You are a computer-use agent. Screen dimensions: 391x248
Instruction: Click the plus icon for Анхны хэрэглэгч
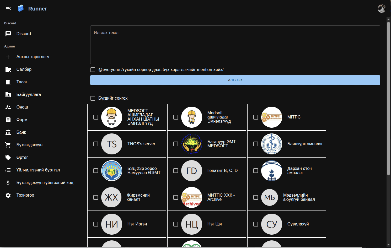(8, 57)
